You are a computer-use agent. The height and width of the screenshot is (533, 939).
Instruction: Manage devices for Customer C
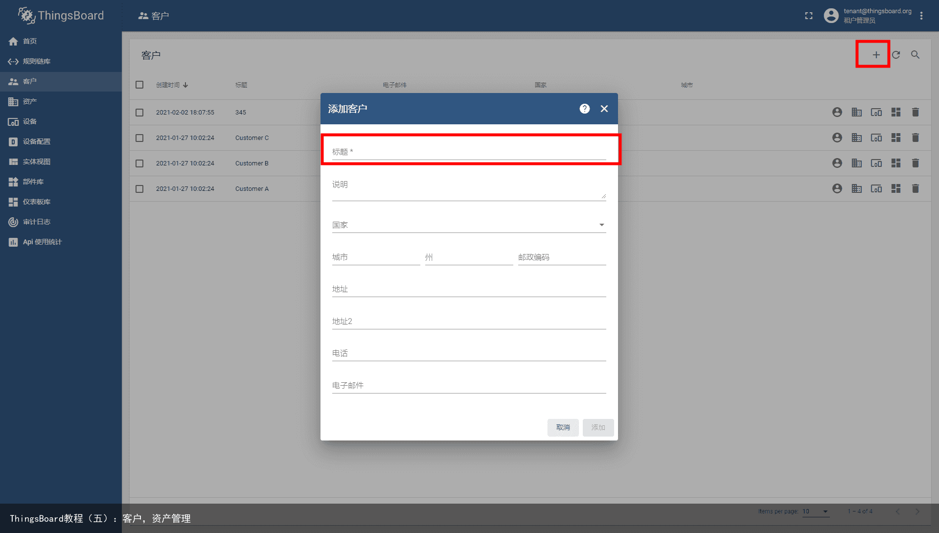coord(876,138)
